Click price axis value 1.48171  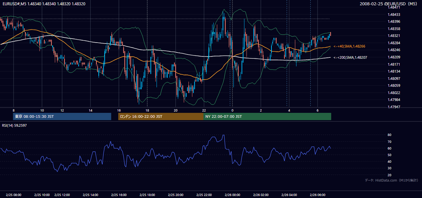coord(394,64)
